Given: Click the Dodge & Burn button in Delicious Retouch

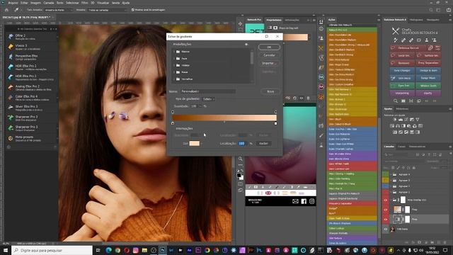Looking at the screenshot, I should pos(428,70).
